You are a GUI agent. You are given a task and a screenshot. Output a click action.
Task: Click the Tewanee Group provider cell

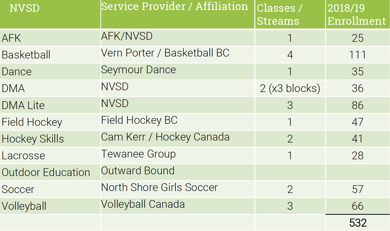click(x=138, y=154)
